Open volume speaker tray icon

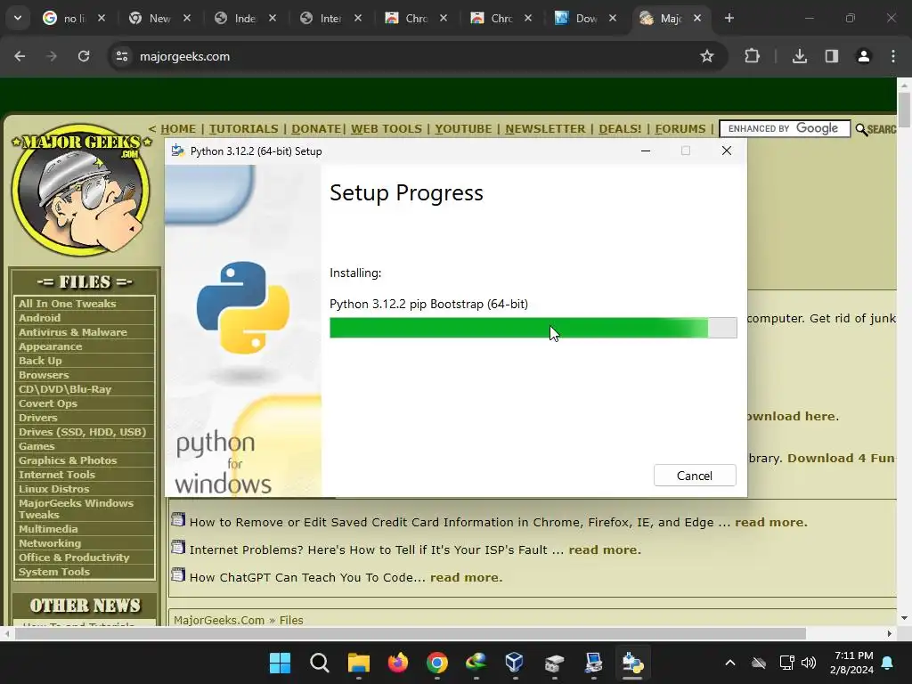(809, 663)
